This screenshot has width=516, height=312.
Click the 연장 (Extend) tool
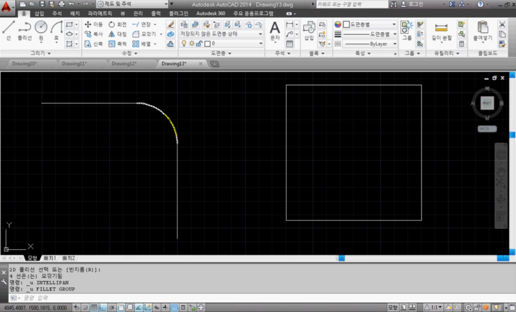click(142, 24)
